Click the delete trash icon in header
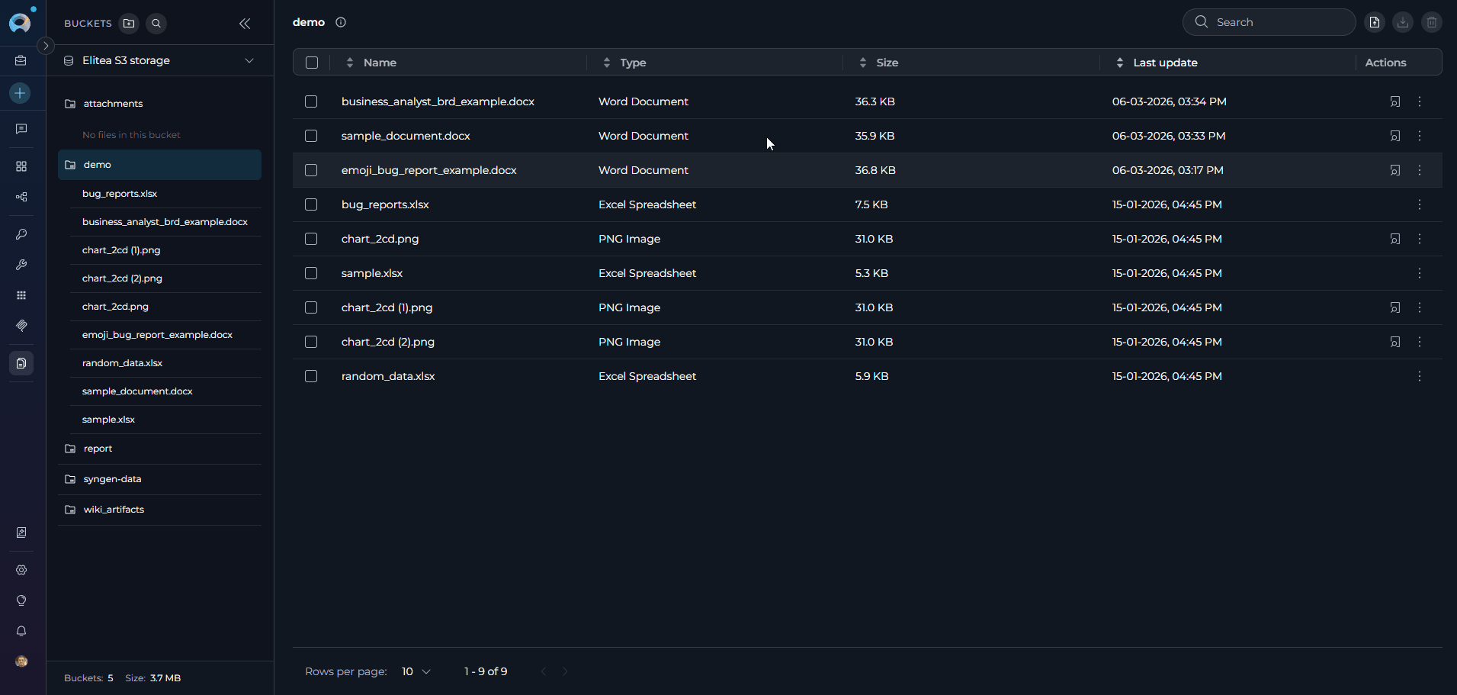The width and height of the screenshot is (1457, 695). [x=1431, y=22]
